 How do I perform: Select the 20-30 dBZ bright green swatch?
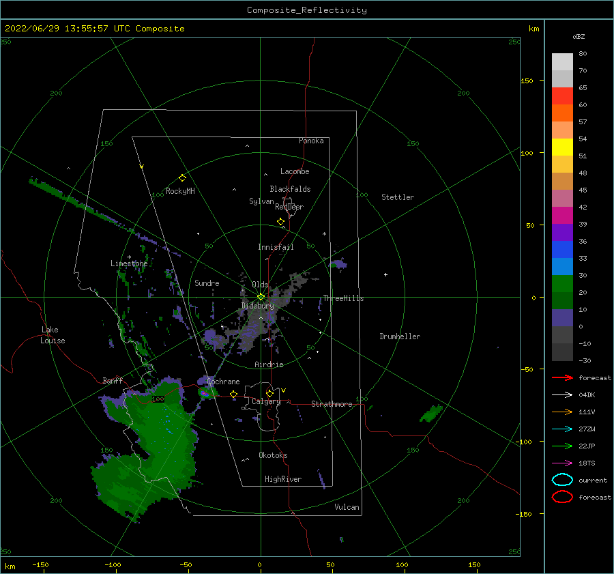[x=562, y=283]
